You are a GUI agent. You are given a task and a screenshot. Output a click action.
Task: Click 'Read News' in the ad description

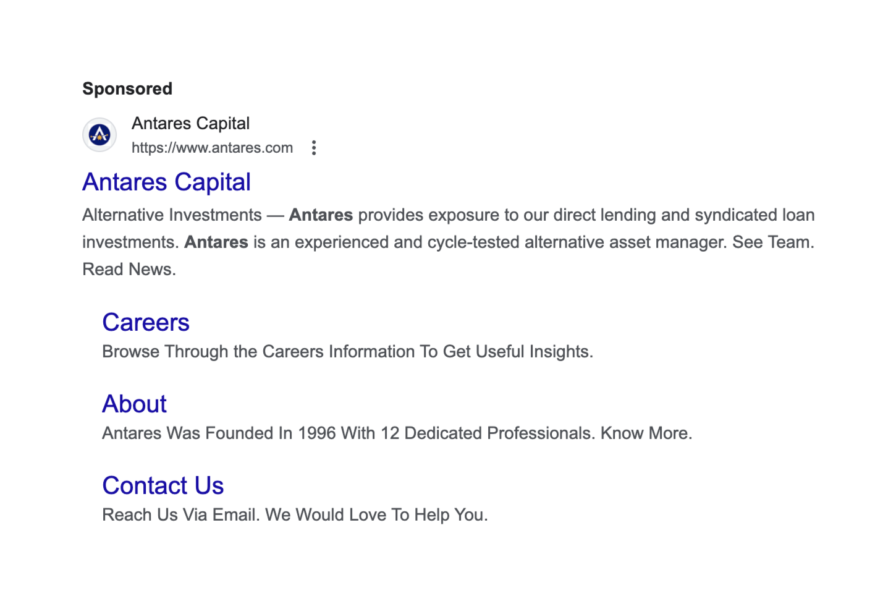127,269
